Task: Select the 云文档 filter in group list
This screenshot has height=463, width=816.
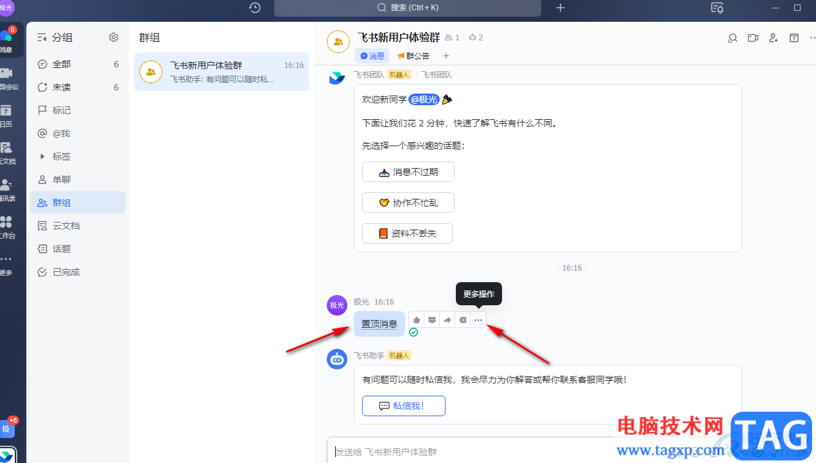Action: pyautogui.click(x=78, y=226)
